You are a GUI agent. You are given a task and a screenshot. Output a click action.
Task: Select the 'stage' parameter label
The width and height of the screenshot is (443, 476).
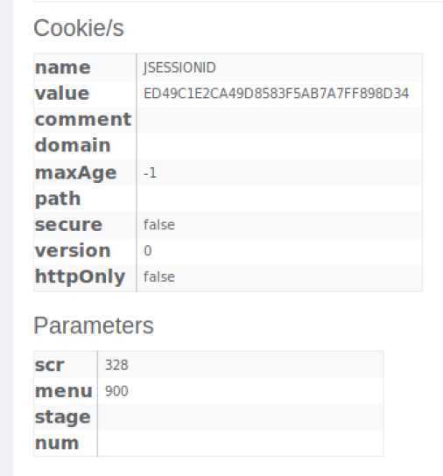click(x=63, y=417)
